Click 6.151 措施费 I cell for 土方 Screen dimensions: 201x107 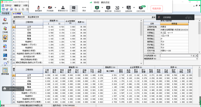[x=48, y=27]
